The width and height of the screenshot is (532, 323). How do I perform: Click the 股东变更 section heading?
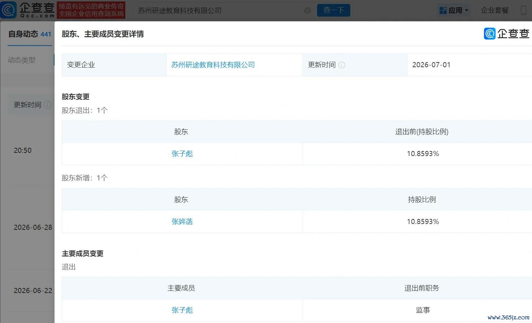pyautogui.click(x=75, y=96)
